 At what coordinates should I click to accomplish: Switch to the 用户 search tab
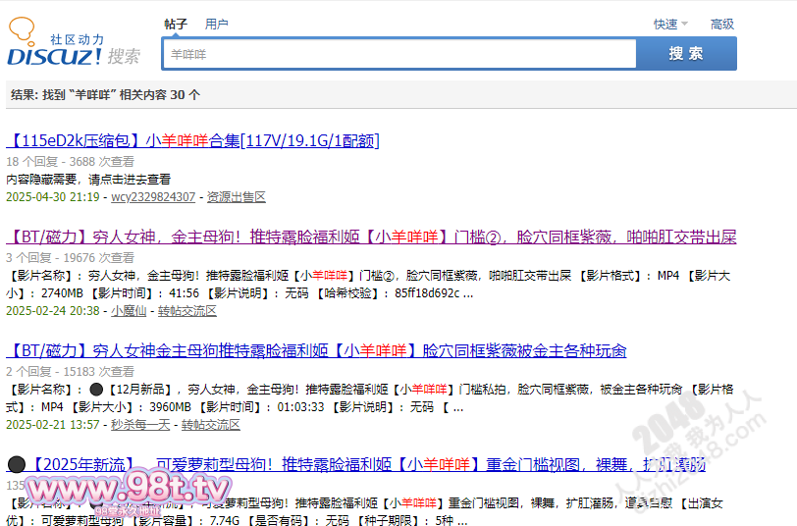216,25
